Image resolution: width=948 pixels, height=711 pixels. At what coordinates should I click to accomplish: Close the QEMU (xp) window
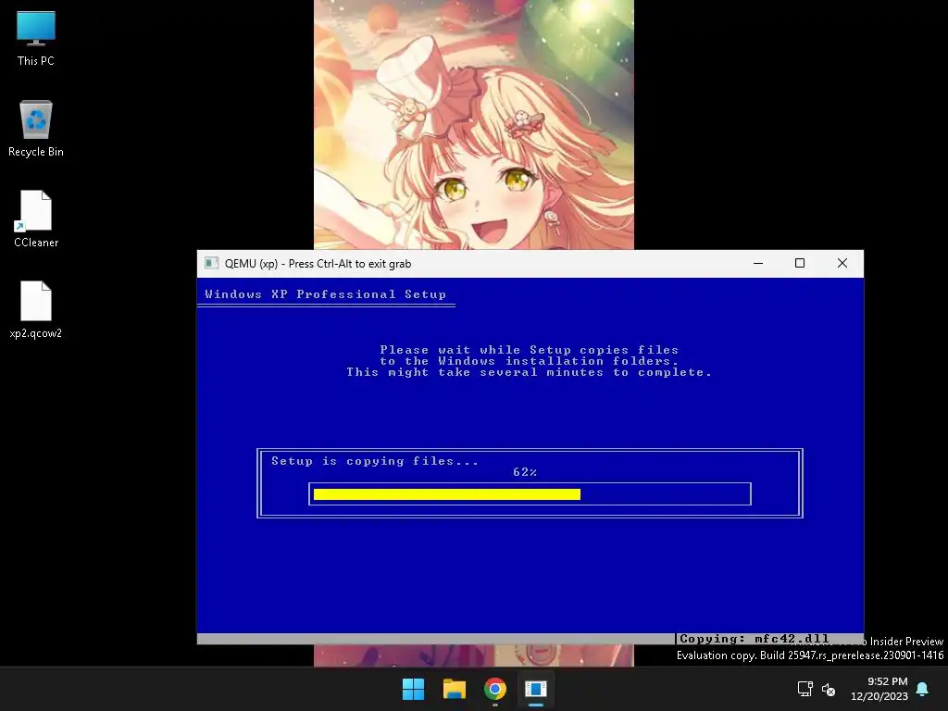pos(842,263)
